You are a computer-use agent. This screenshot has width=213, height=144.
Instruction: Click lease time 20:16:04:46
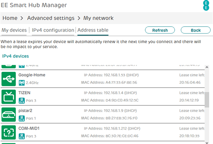[190, 83]
